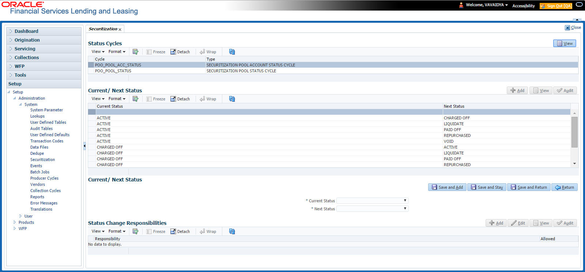Sort by Next Status column header
585x272 pixels.
[454, 106]
